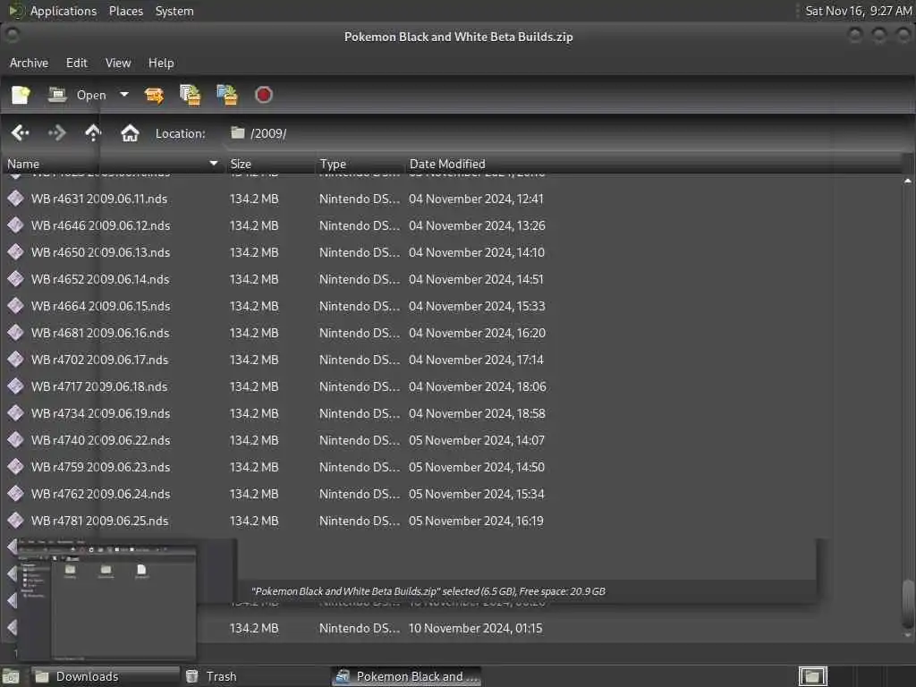Click the NDS icon of r4631 row
The image size is (916, 687).
pyautogui.click(x=16, y=198)
